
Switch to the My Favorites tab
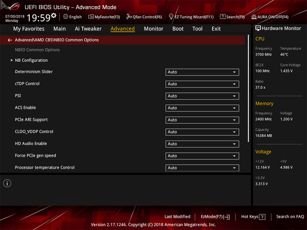pyautogui.click(x=29, y=29)
